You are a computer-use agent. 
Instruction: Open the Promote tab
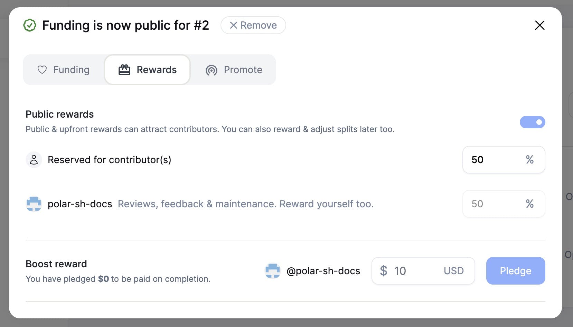(x=234, y=70)
